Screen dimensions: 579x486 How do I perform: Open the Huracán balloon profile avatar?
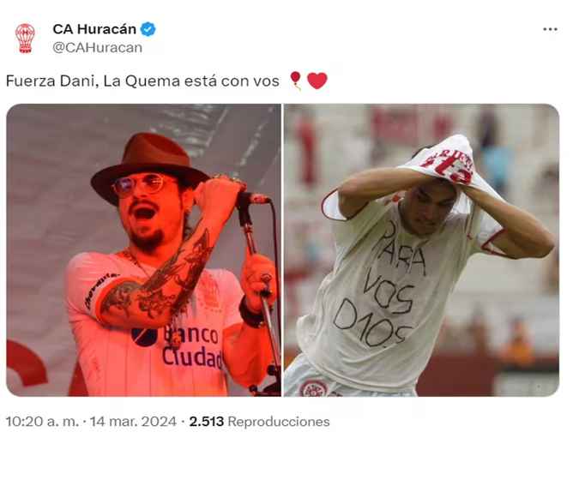pyautogui.click(x=25, y=39)
